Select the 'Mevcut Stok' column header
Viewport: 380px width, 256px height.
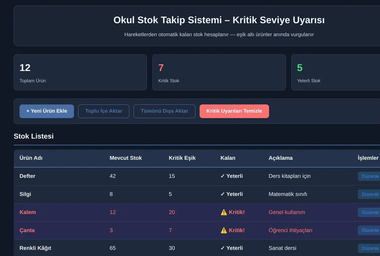pos(126,158)
